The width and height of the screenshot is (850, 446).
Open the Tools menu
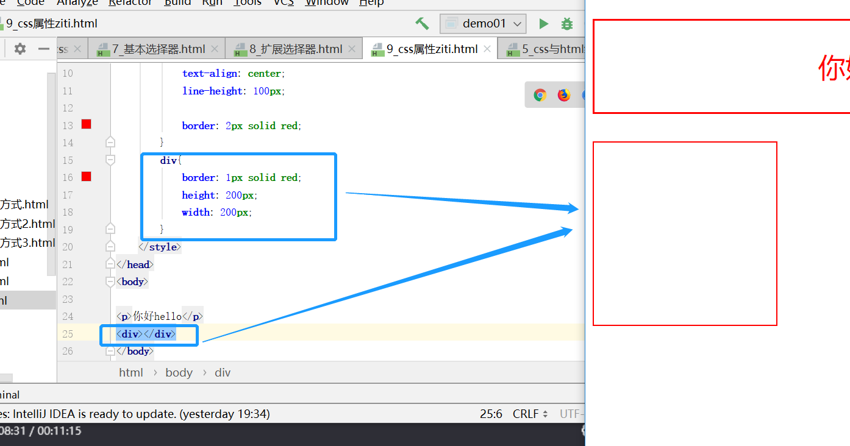(248, 2)
